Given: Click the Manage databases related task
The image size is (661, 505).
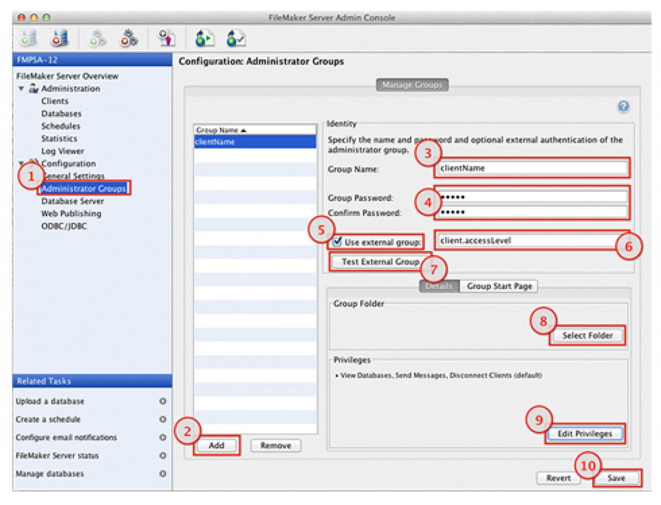Looking at the screenshot, I should point(50,473).
